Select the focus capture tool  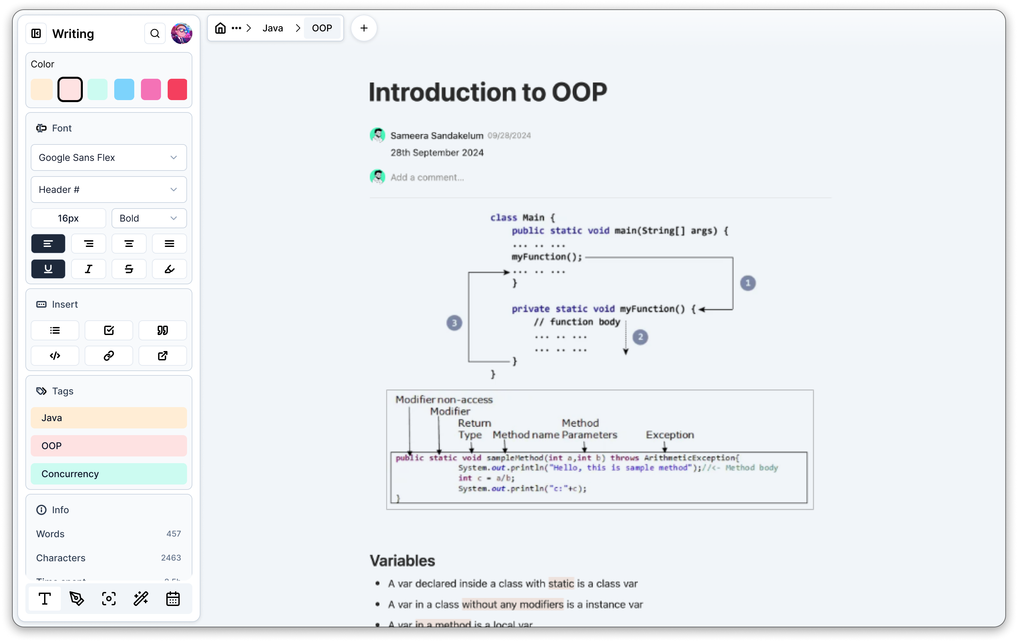tap(109, 599)
